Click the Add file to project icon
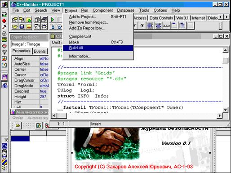This screenshot has height=173, width=231. 29,20
